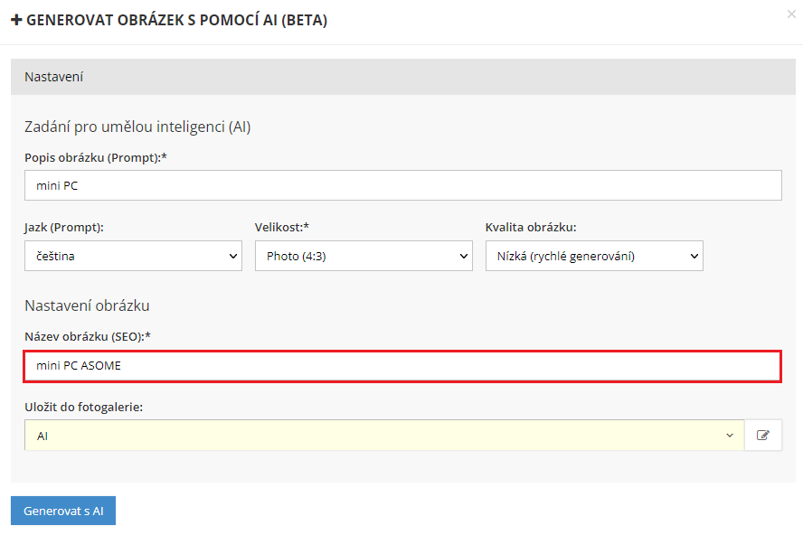Image resolution: width=803 pixels, height=535 pixels.
Task: Focus the Popis obrázku prompt field
Action: pos(402,185)
